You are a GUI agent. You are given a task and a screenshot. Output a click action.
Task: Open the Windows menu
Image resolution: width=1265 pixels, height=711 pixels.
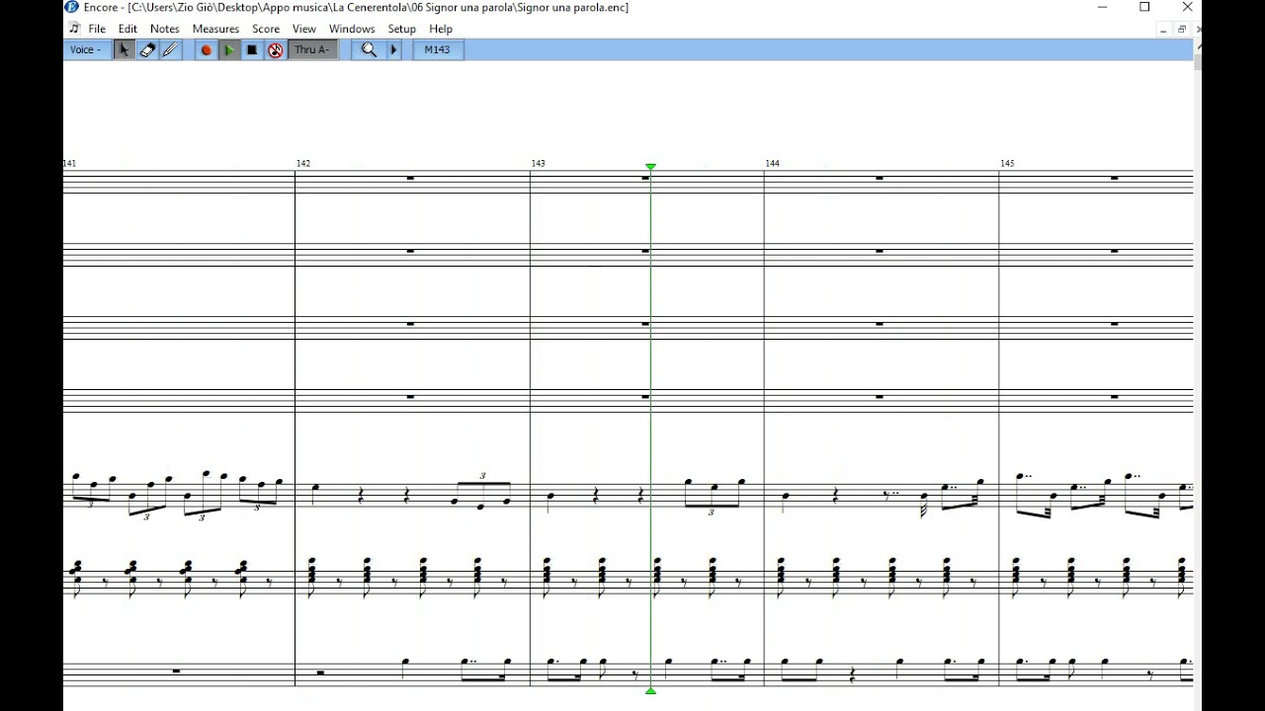pyautogui.click(x=352, y=29)
